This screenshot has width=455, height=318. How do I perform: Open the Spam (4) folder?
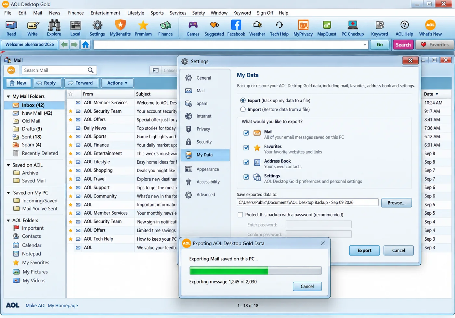[x=31, y=145]
